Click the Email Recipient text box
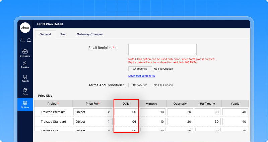This screenshot has height=142, width=268. tap(162, 49)
